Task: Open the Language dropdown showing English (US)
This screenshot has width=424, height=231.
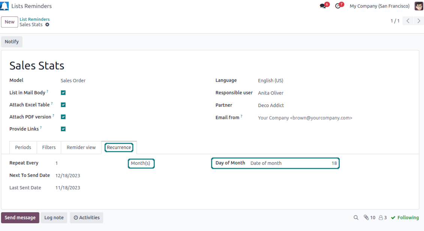Action: 270,80
